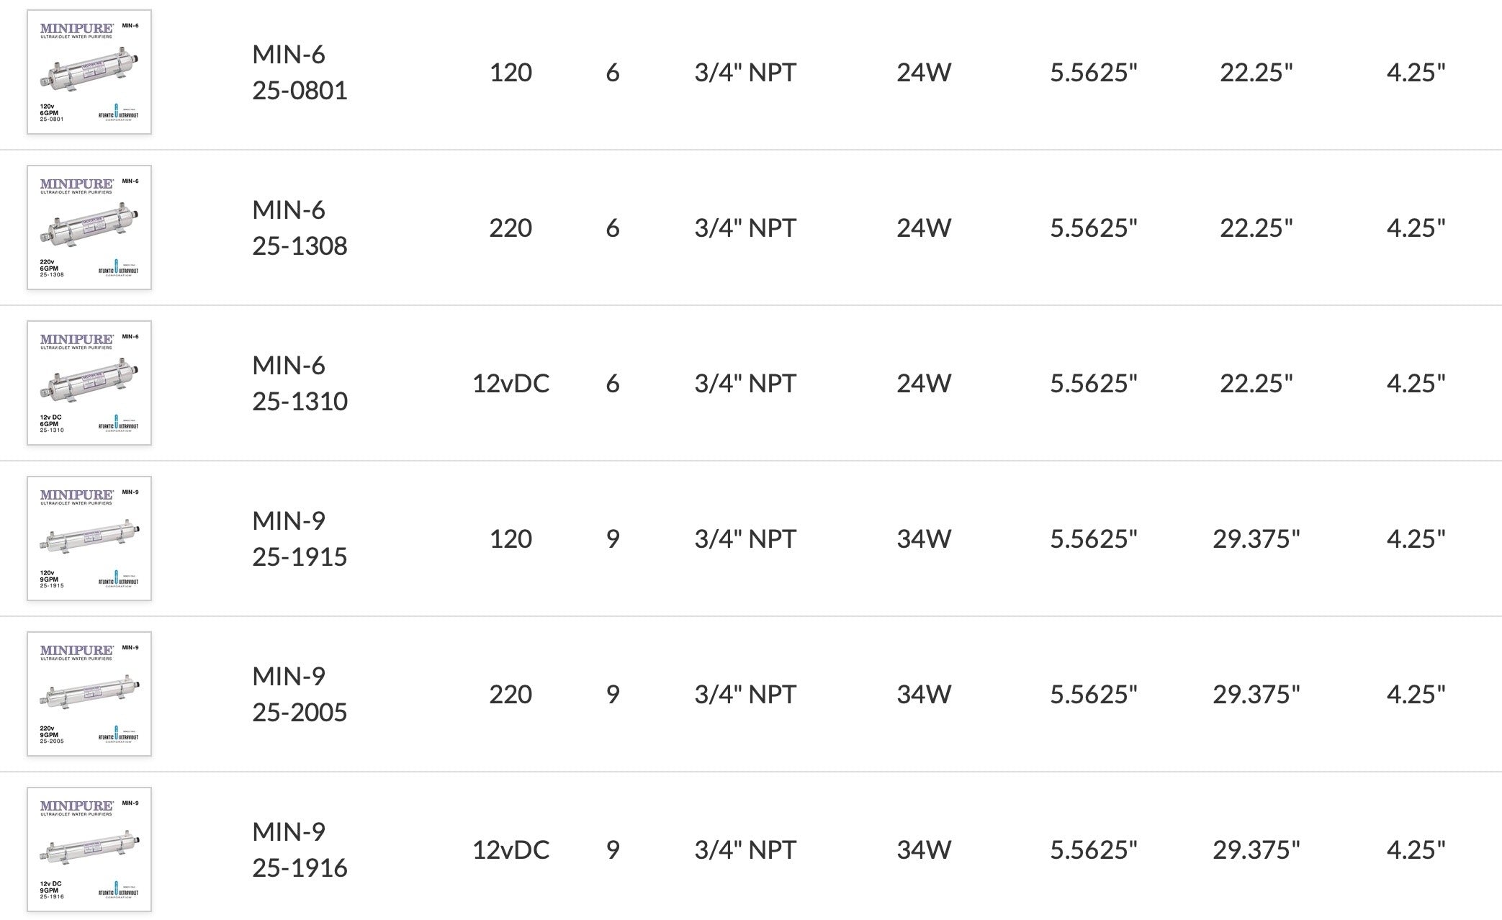1502x920 pixels.
Task: Open the MIN-6 220v 25-1308 product thumbnail
Action: coord(89,227)
